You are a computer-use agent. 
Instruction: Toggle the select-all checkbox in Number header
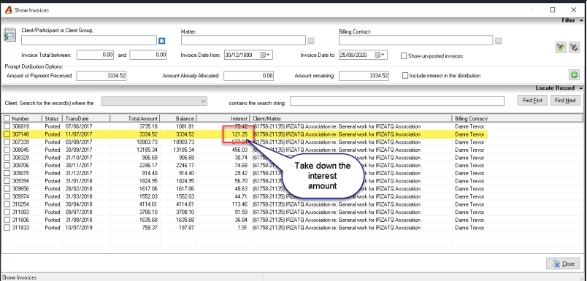[x=7, y=119]
